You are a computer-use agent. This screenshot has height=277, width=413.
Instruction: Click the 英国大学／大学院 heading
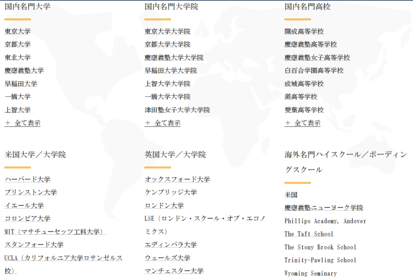[175, 155]
